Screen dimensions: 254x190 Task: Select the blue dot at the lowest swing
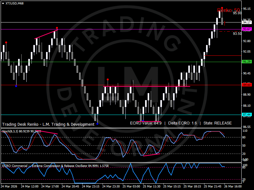click(97, 124)
